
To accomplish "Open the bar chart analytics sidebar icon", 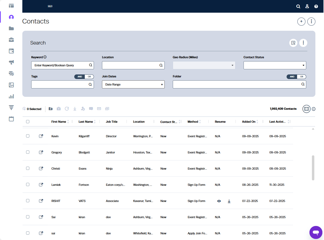I will 11,96.
